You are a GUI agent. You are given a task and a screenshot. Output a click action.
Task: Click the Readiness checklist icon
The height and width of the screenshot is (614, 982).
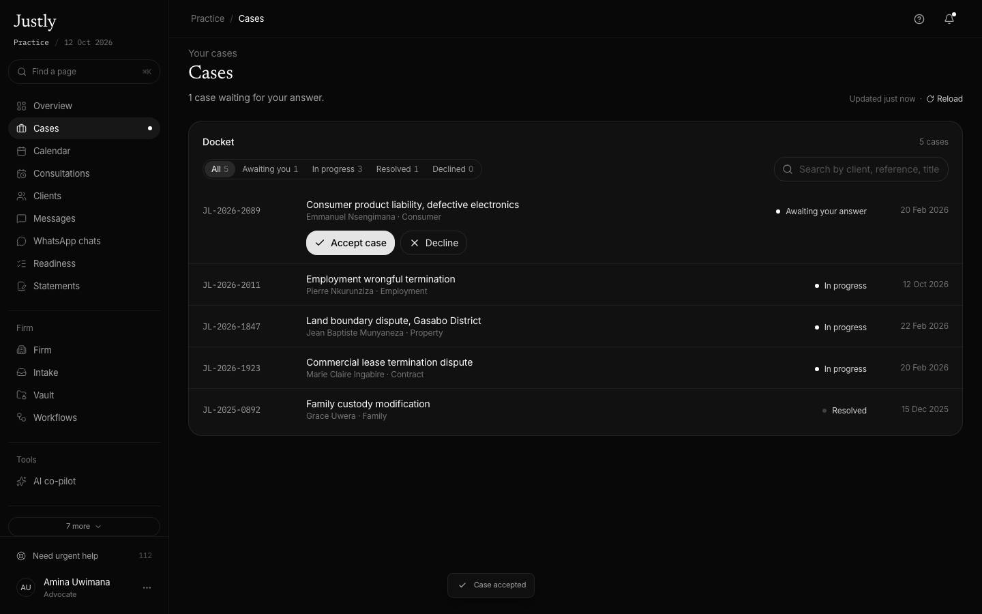[22, 263]
